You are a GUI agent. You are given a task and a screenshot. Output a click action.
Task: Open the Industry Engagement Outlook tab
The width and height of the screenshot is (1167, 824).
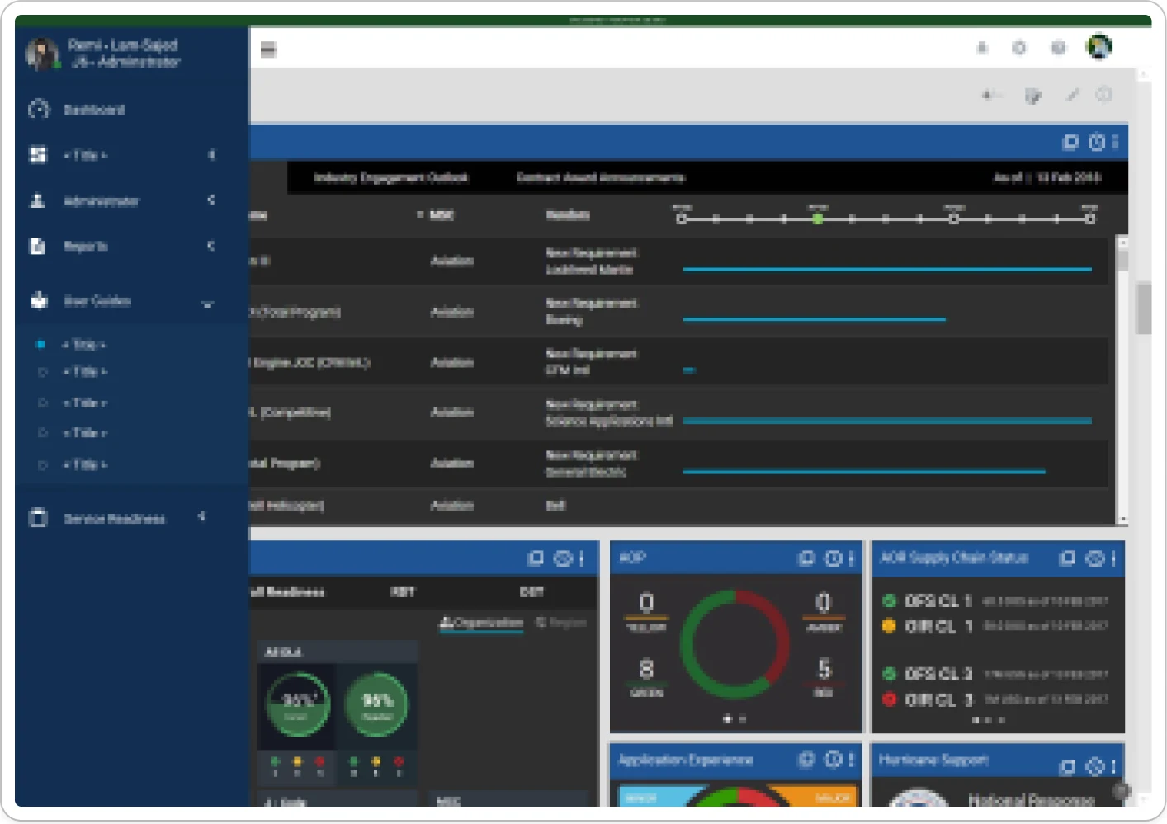click(391, 177)
